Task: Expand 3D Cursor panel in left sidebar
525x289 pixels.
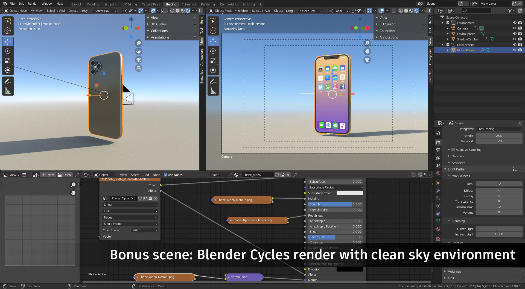Action: pyautogui.click(x=159, y=24)
